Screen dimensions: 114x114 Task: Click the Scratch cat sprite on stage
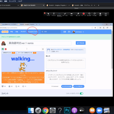[23, 67]
